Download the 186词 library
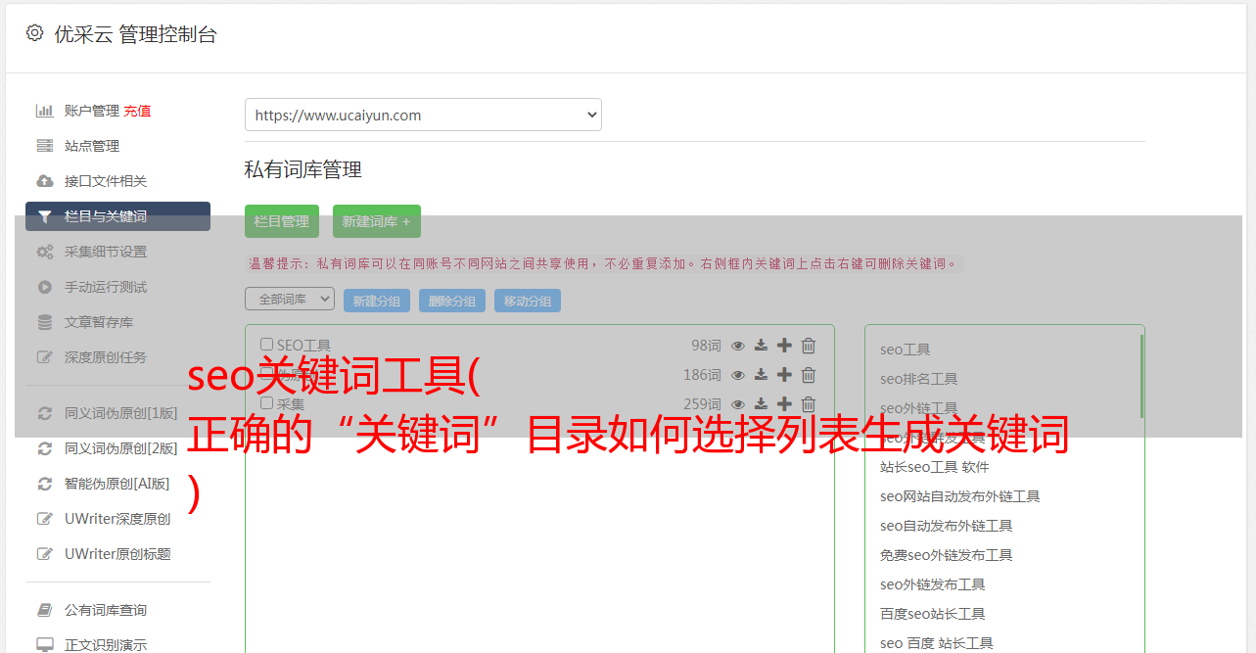Viewport: 1256px width, 653px height. coord(761,375)
